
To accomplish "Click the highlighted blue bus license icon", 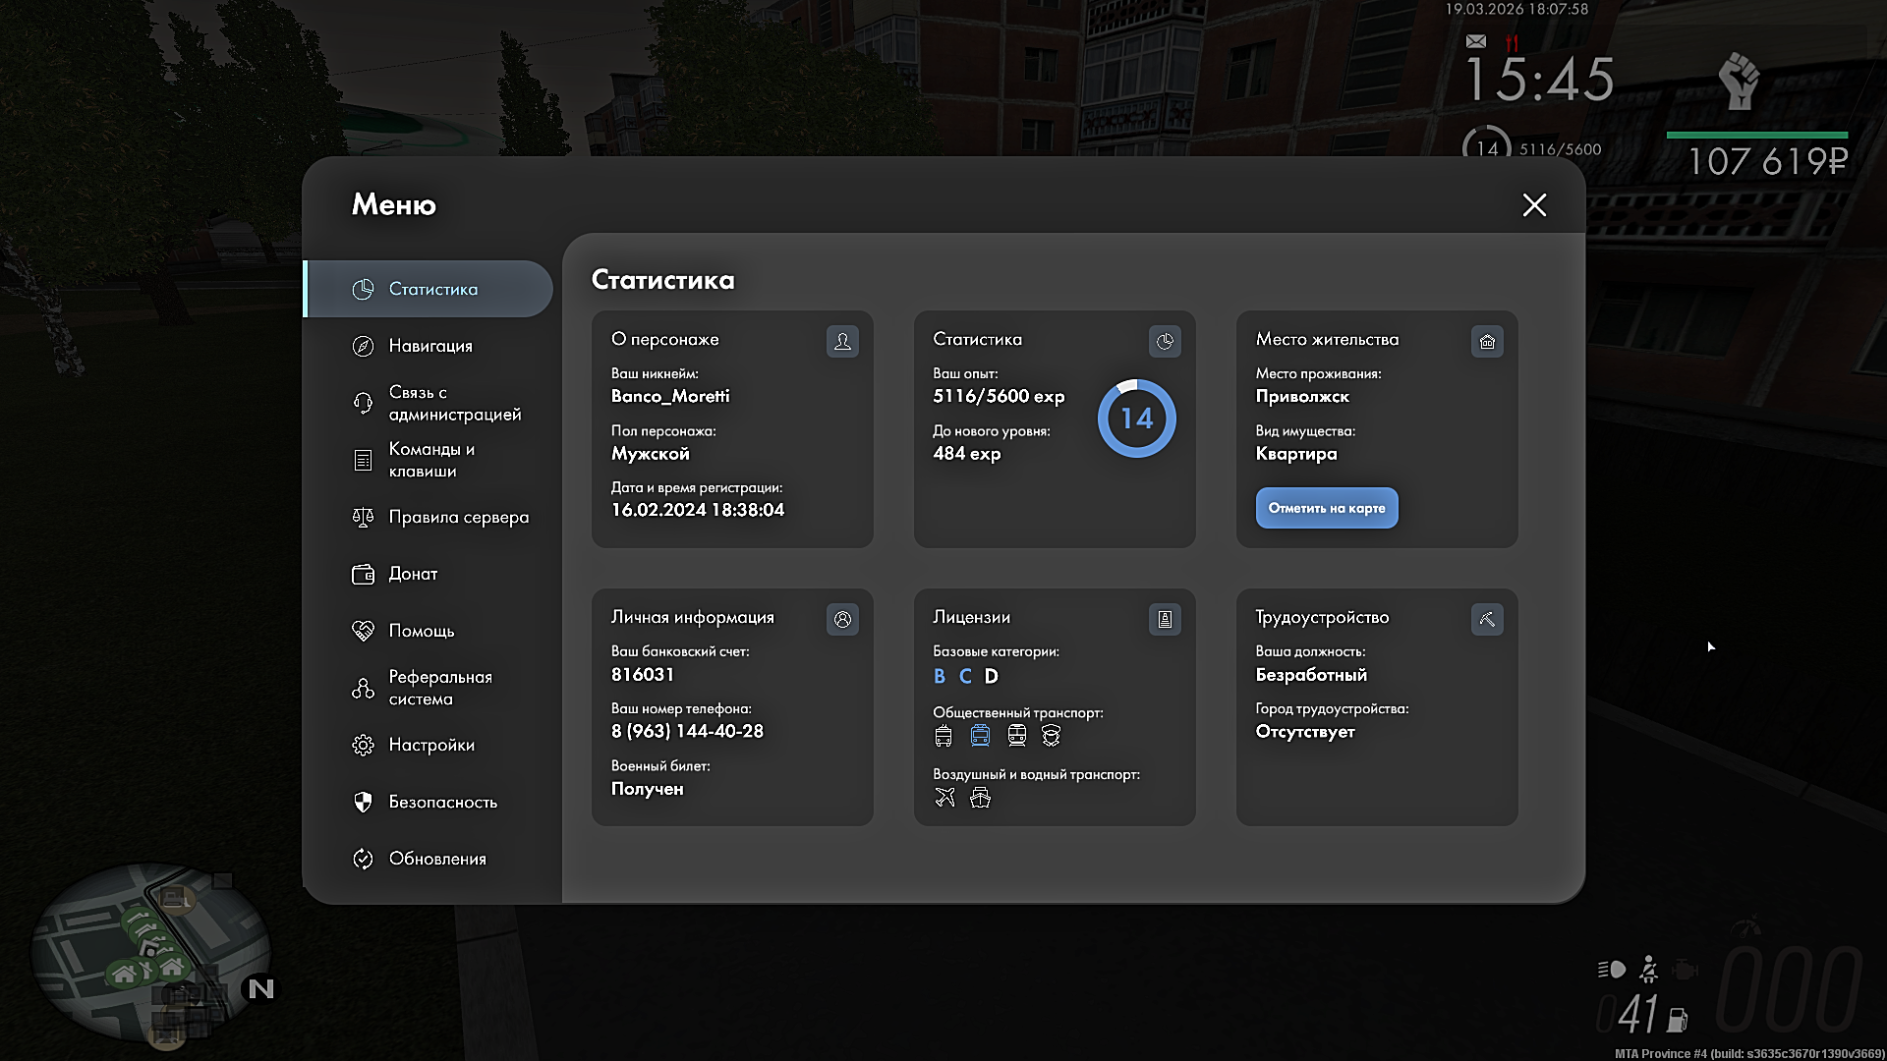I will pos(980,736).
